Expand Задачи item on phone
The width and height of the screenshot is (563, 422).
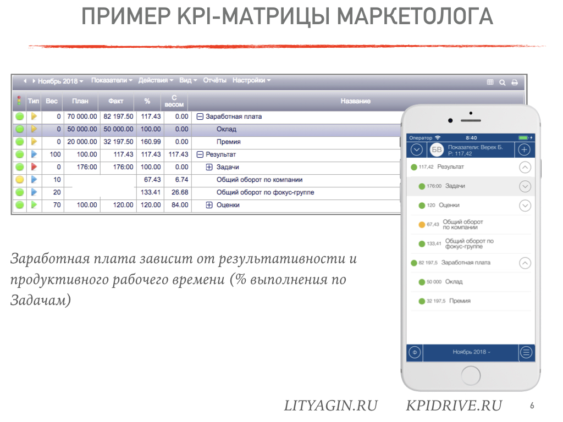(x=525, y=186)
